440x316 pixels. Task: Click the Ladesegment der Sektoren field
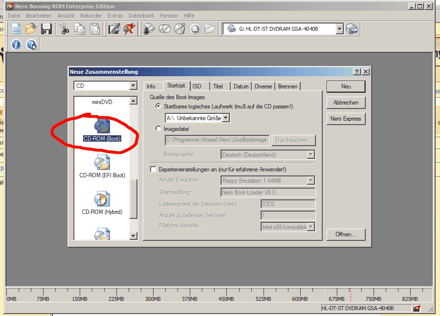(288, 204)
